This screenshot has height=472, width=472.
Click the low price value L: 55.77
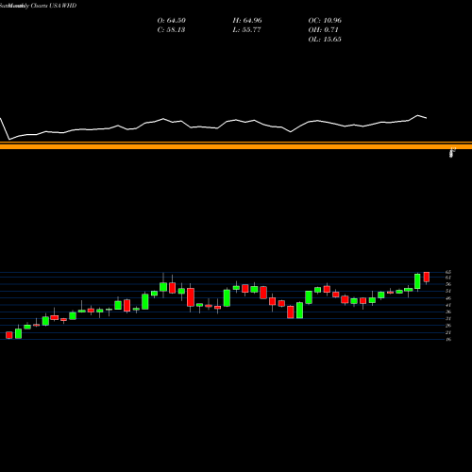[246, 30]
